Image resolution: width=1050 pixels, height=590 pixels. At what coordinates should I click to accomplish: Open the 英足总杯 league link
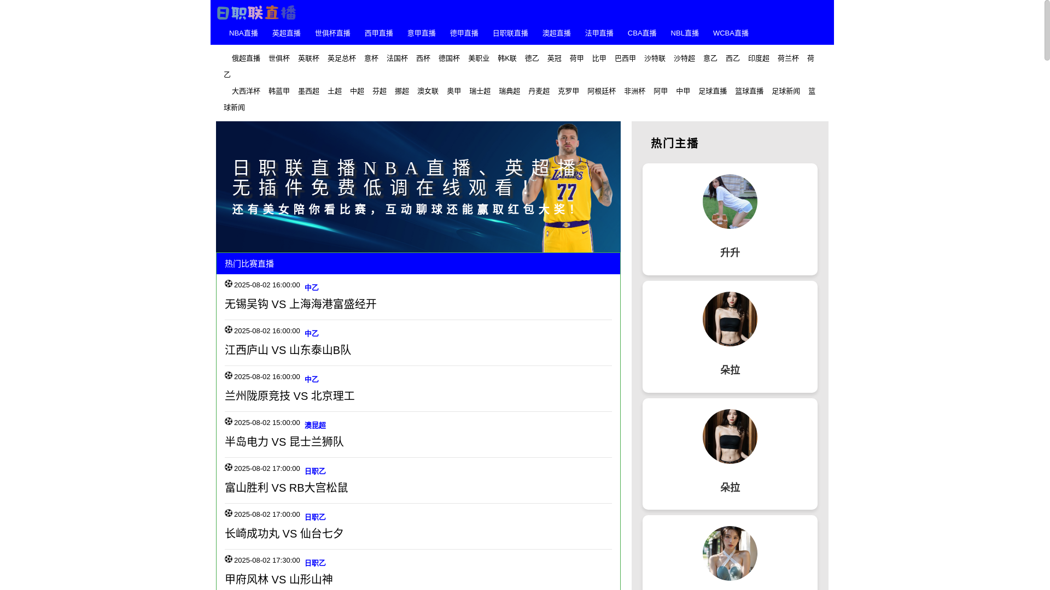(x=342, y=58)
